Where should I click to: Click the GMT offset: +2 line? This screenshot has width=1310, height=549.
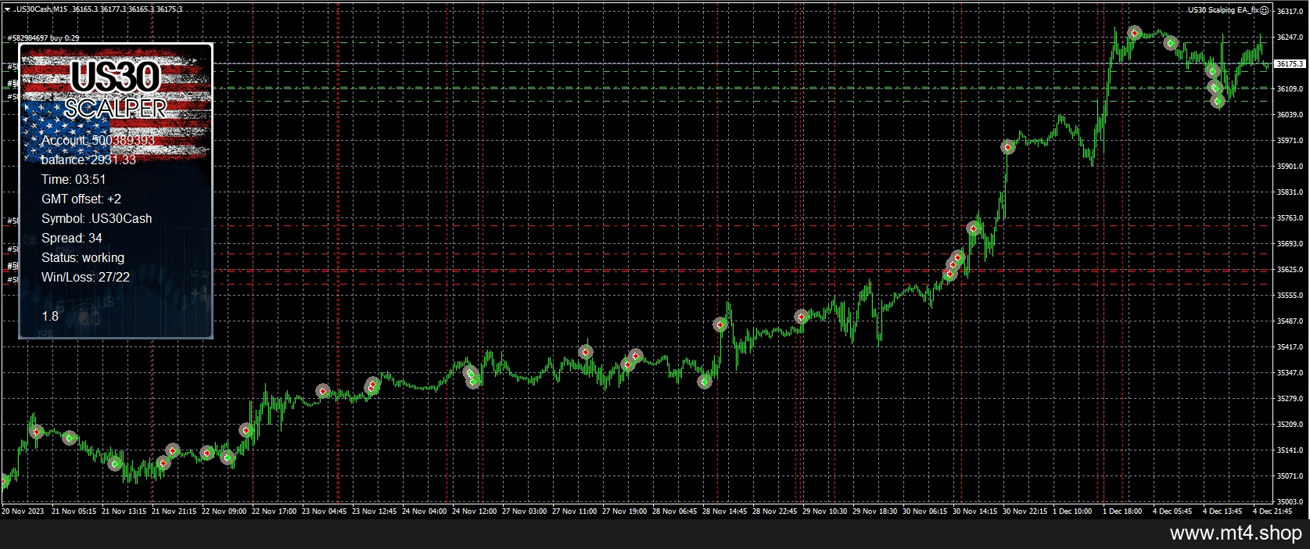click(81, 199)
